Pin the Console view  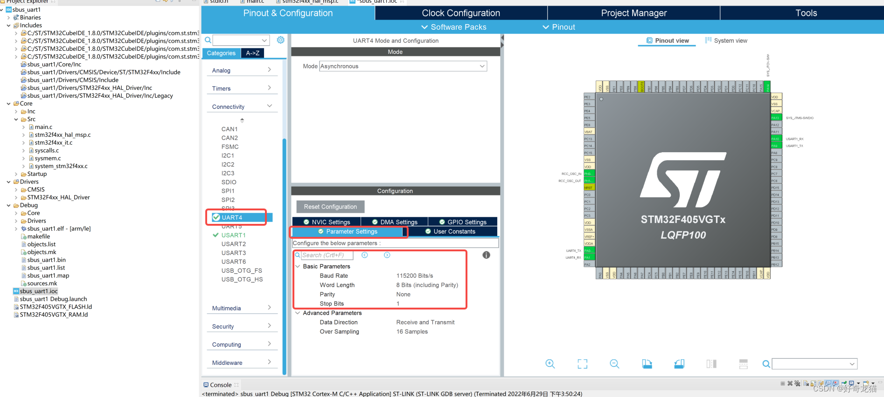tap(844, 384)
